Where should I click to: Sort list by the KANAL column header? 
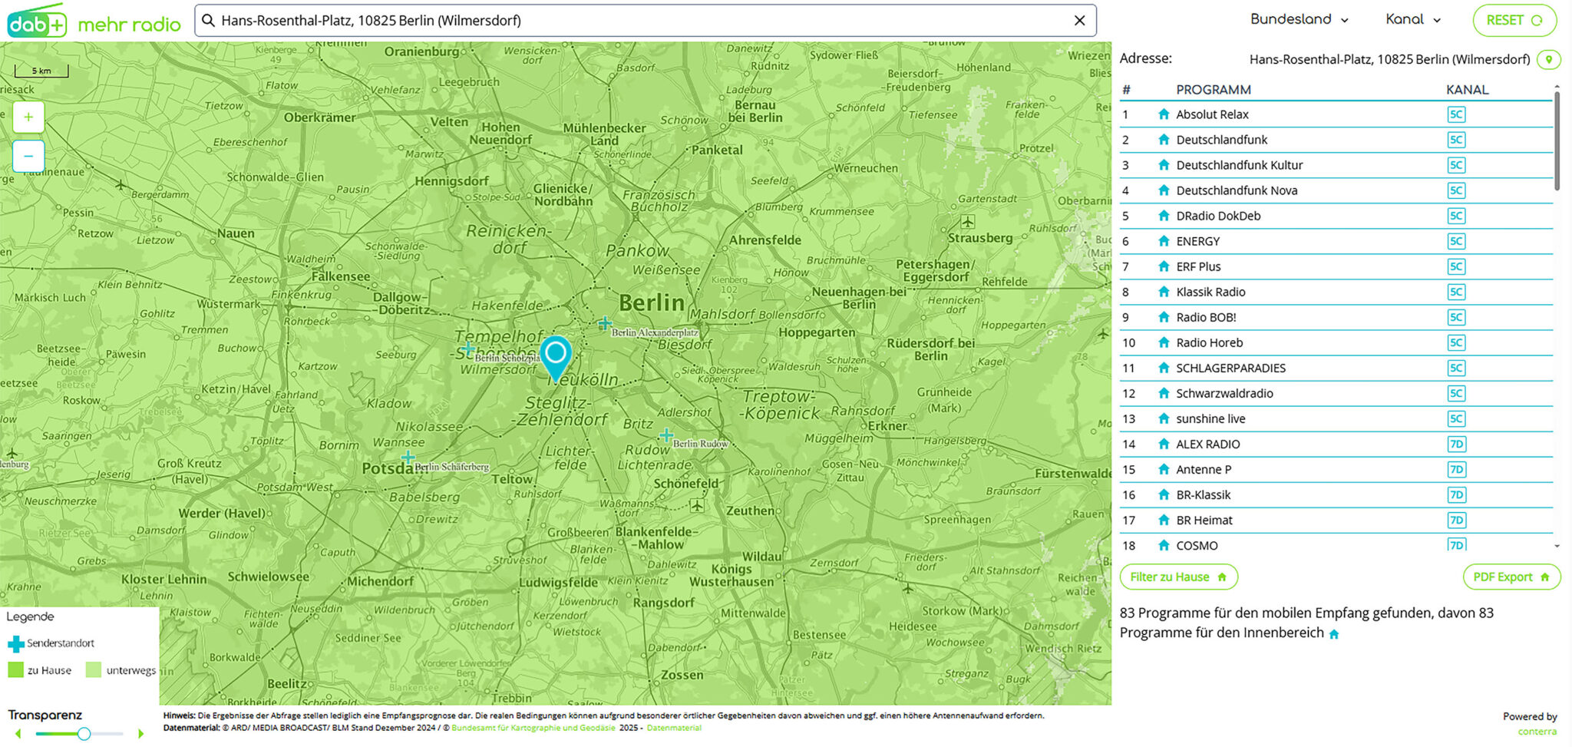[x=1467, y=90]
